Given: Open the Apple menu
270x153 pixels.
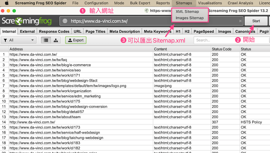Looking at the screenshot, I should 7,3.
